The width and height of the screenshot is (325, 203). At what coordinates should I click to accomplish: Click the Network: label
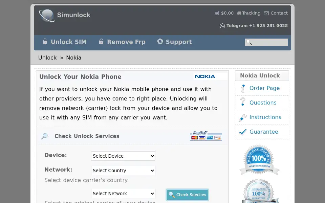[x=58, y=170]
